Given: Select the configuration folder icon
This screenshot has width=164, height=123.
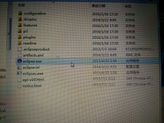Looking at the screenshot, I should (x=20, y=13).
